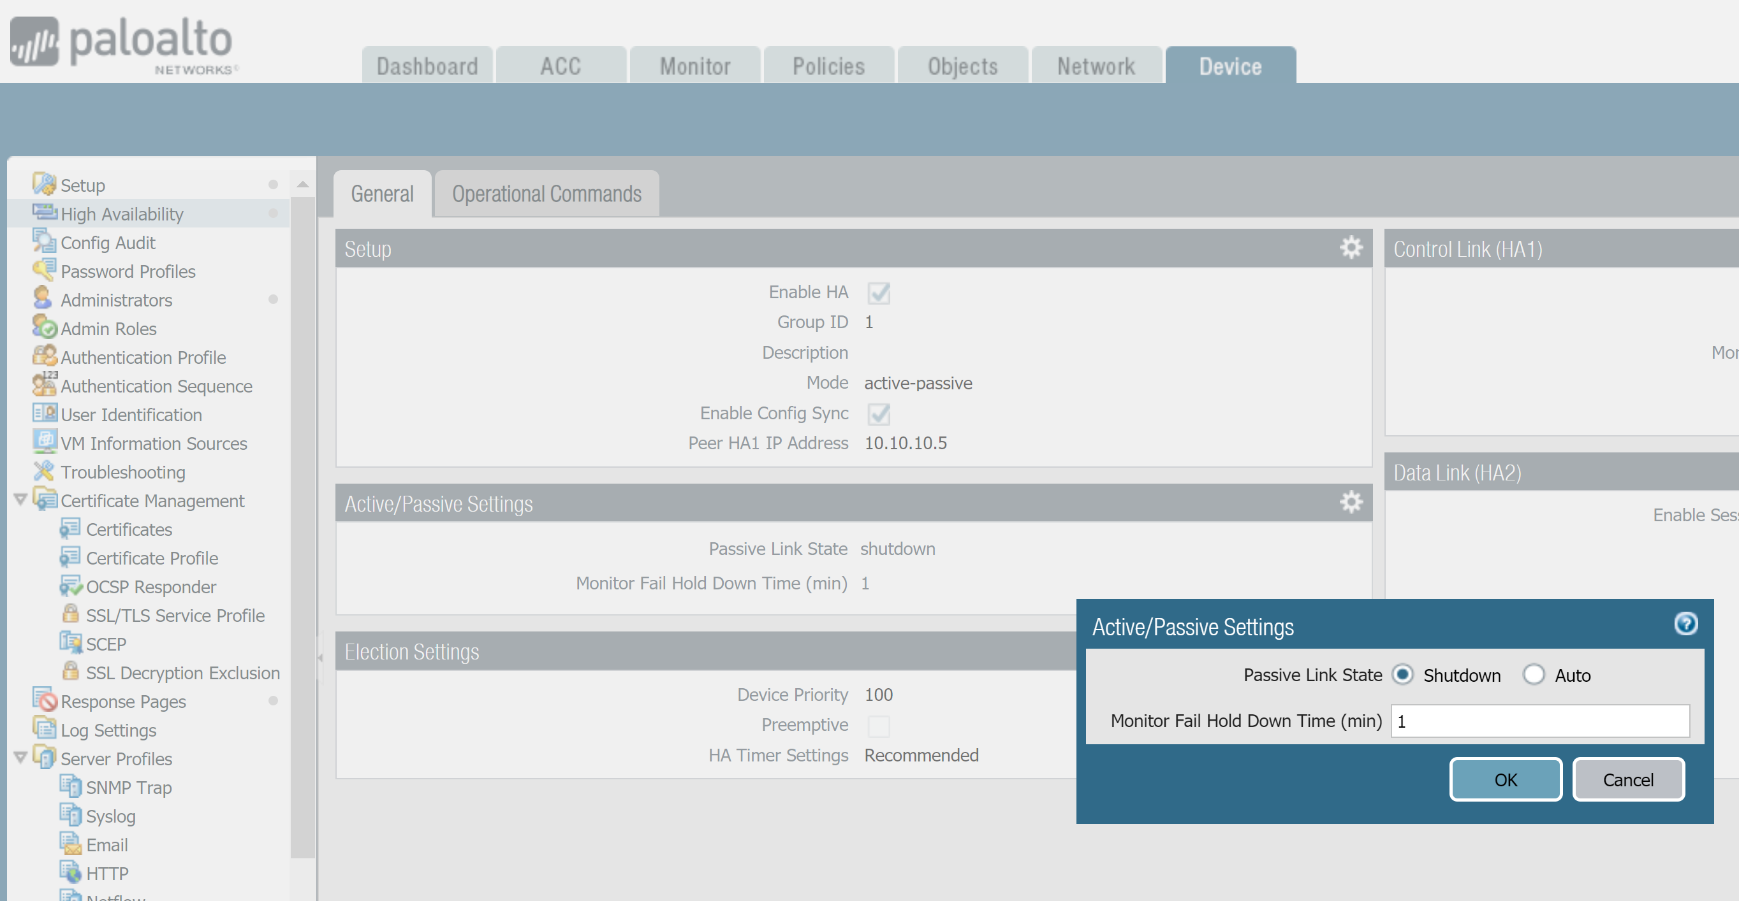
Task: Open the Network tab
Action: [1095, 66]
